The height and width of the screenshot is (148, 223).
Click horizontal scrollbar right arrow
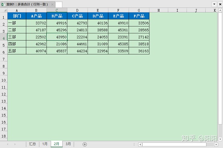coord(216,144)
